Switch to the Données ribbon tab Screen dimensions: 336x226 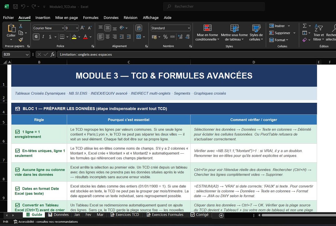point(111,17)
